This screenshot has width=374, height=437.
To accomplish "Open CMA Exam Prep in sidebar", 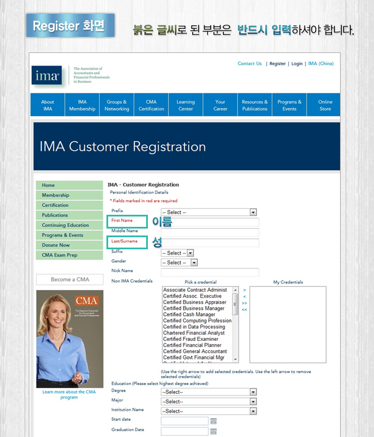I will (70, 255).
